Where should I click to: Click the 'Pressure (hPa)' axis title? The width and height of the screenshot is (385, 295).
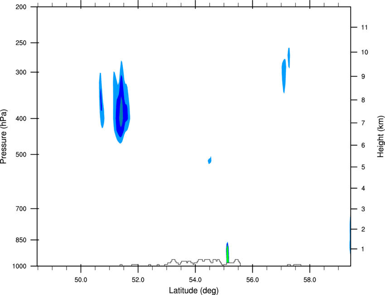(x=4, y=137)
